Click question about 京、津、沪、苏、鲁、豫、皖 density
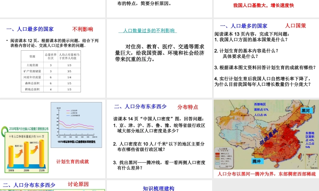319x191 pixels. [x=159, y=128]
